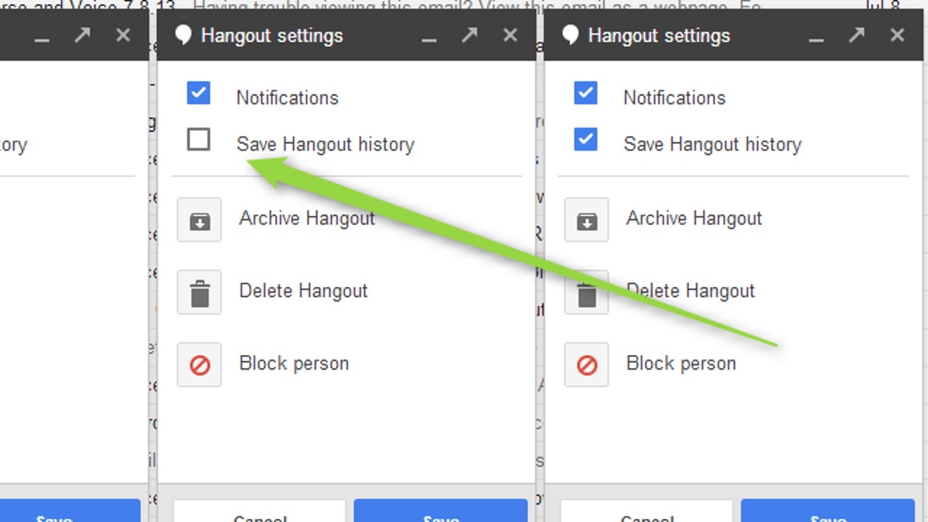Image resolution: width=928 pixels, height=522 pixels.
Task: Click Save button in middle settings window
Action: tap(441, 511)
